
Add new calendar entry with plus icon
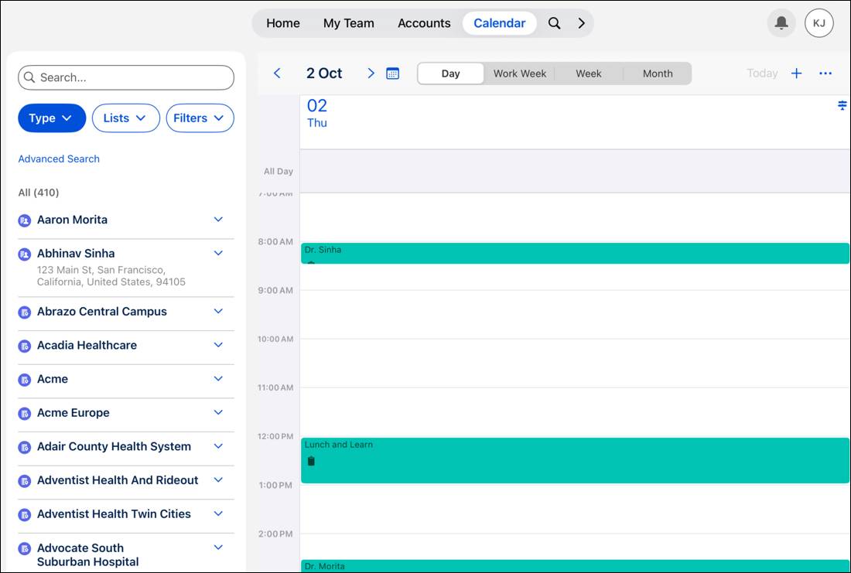pos(796,73)
